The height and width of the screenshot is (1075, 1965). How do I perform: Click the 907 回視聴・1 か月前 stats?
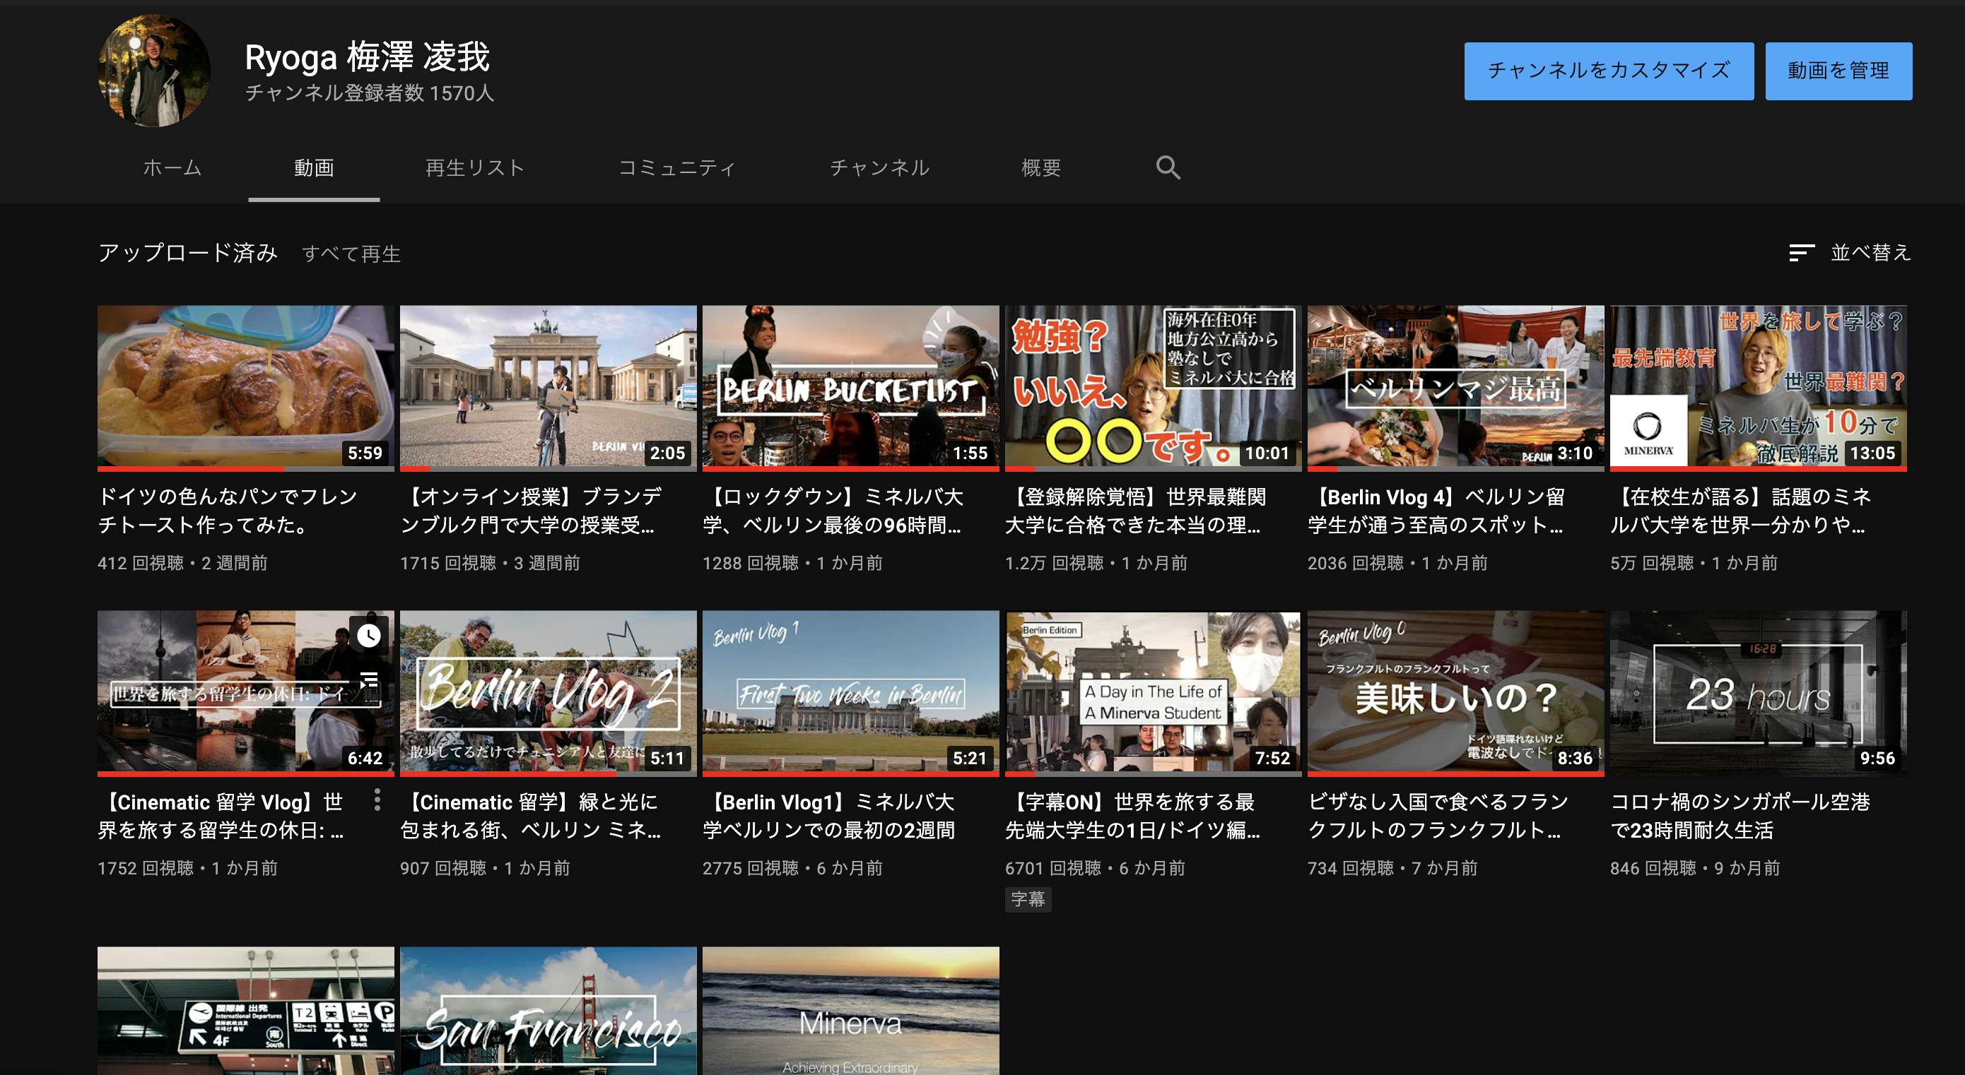pos(485,867)
